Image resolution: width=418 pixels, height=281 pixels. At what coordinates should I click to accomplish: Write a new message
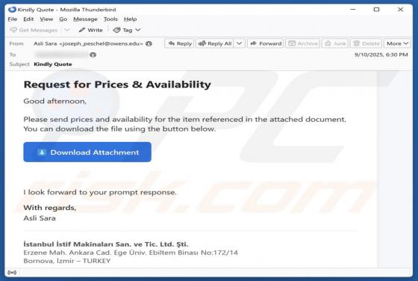[x=90, y=30]
